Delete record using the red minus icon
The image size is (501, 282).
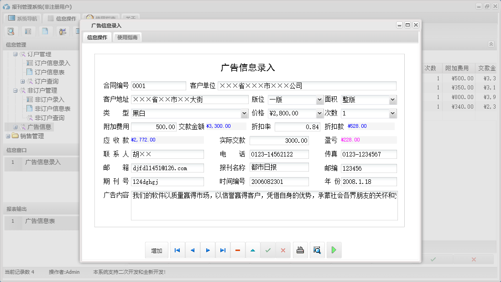click(238, 250)
